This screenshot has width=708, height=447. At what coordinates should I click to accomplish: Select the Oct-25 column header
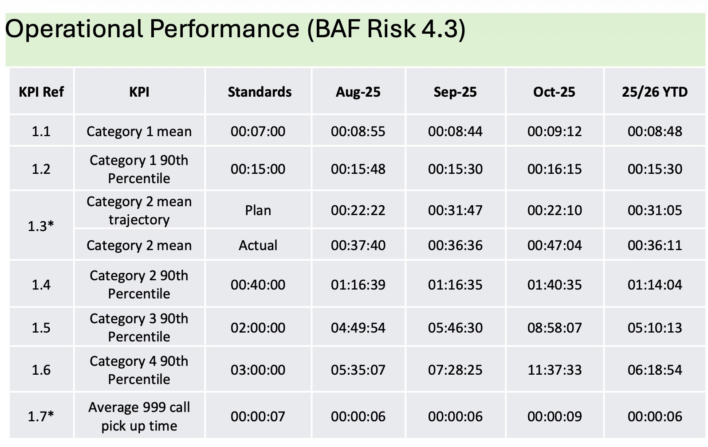click(x=554, y=92)
